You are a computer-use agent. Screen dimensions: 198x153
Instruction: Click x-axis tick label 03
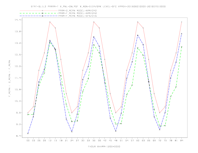(33, 140)
